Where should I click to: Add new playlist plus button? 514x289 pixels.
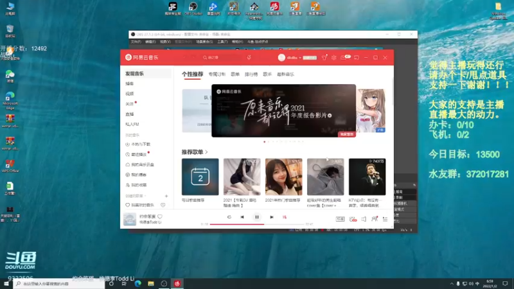click(x=166, y=196)
